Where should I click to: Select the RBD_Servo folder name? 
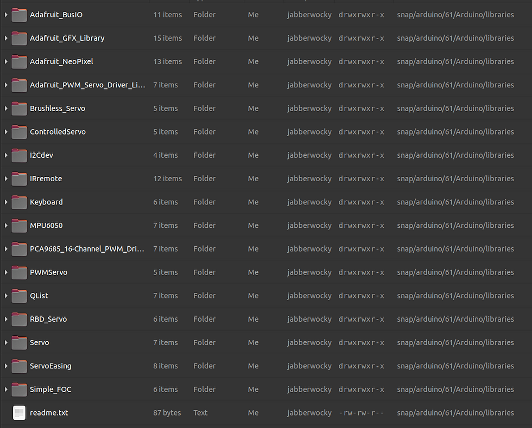[x=48, y=319]
